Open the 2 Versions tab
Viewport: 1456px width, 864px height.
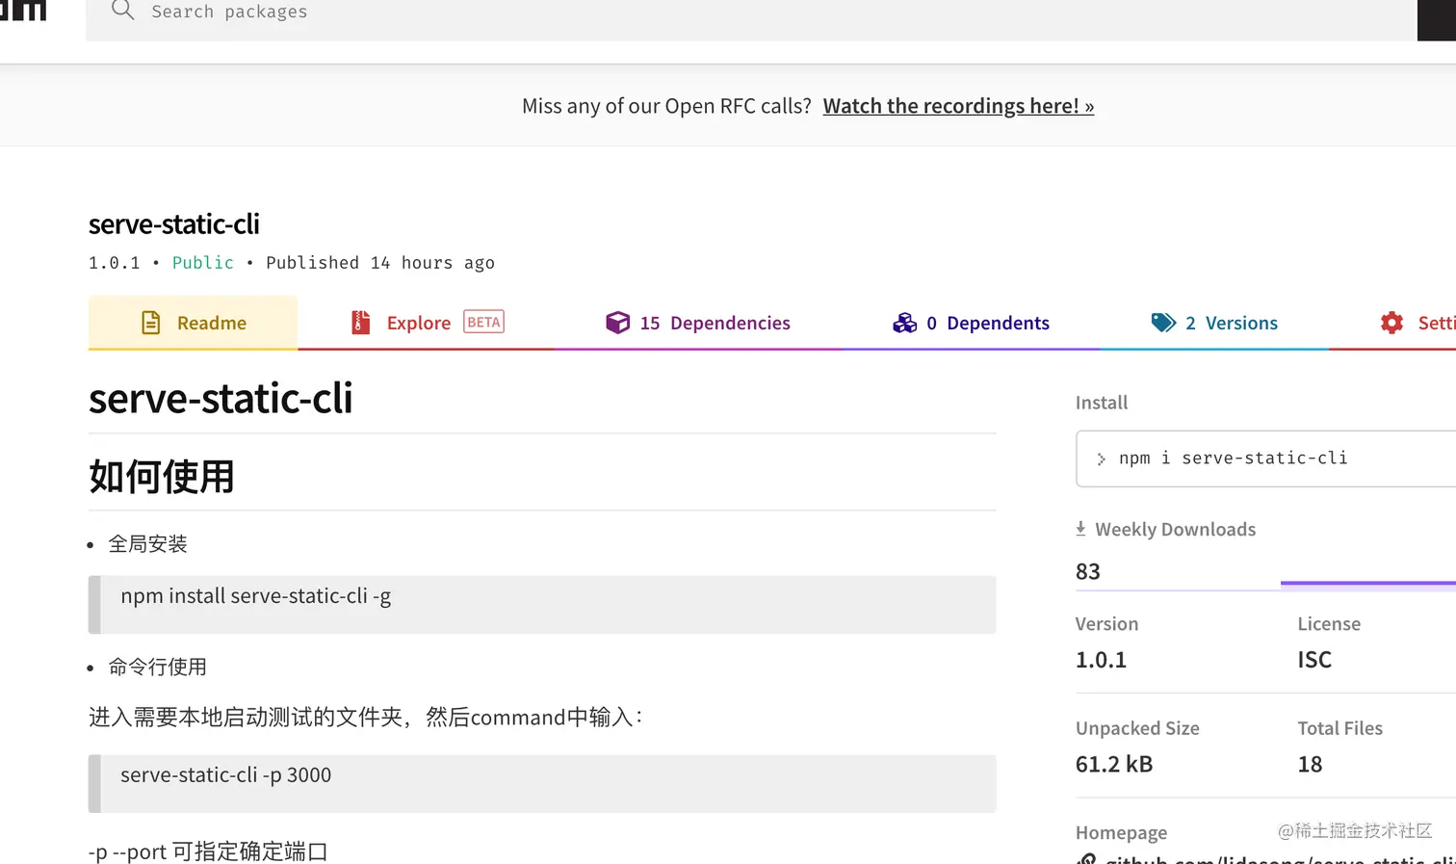1214,323
